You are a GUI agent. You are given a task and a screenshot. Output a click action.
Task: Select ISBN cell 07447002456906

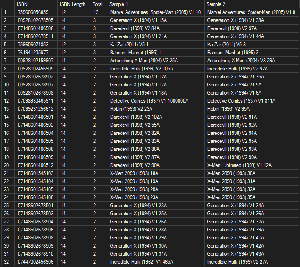tap(36, 262)
